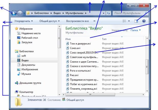This screenshot has width=158, height=110.
Task: Click the star icon next to Избранное
Action: (17, 29)
